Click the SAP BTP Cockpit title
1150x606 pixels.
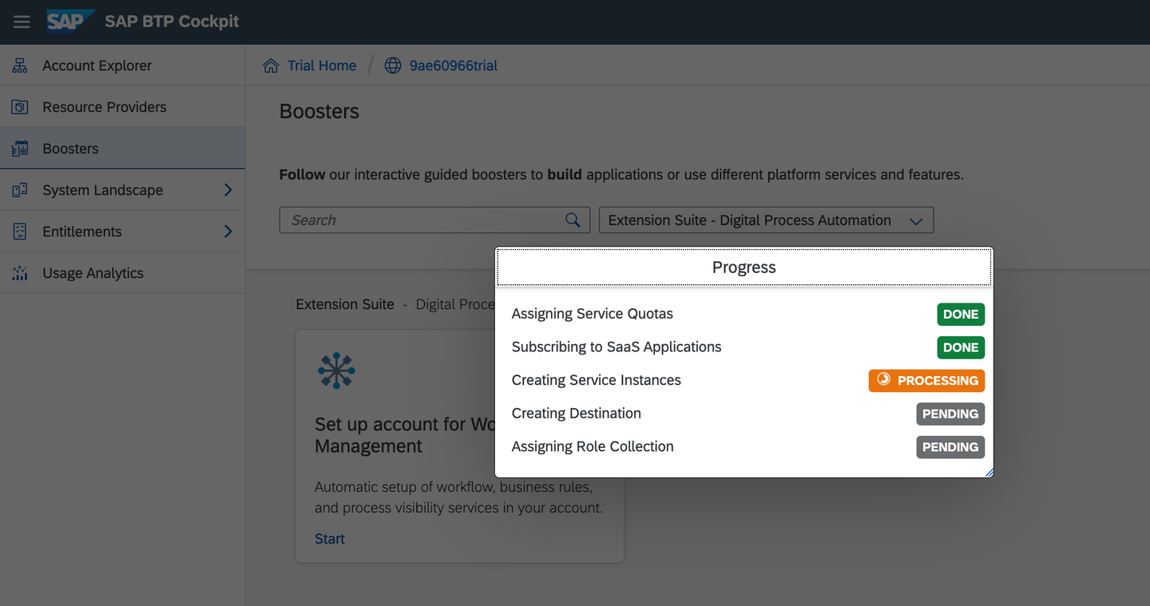pos(172,22)
